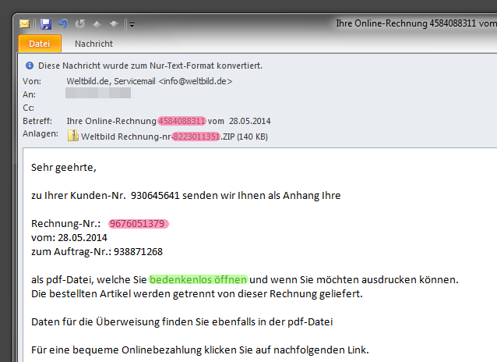Undo using the blue curved arrow icon
497x362 pixels.
[x=63, y=24]
